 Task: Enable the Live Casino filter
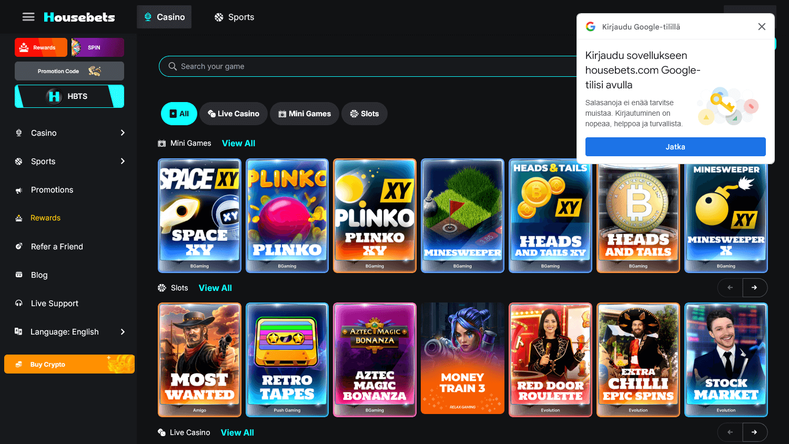point(233,114)
